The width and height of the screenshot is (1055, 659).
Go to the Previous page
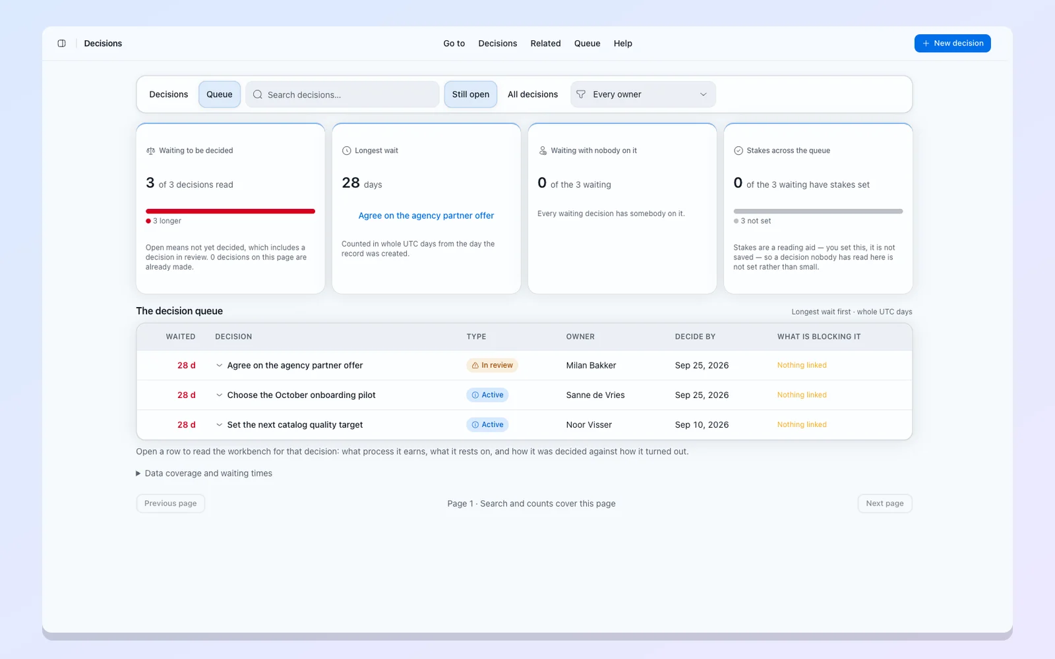click(171, 503)
